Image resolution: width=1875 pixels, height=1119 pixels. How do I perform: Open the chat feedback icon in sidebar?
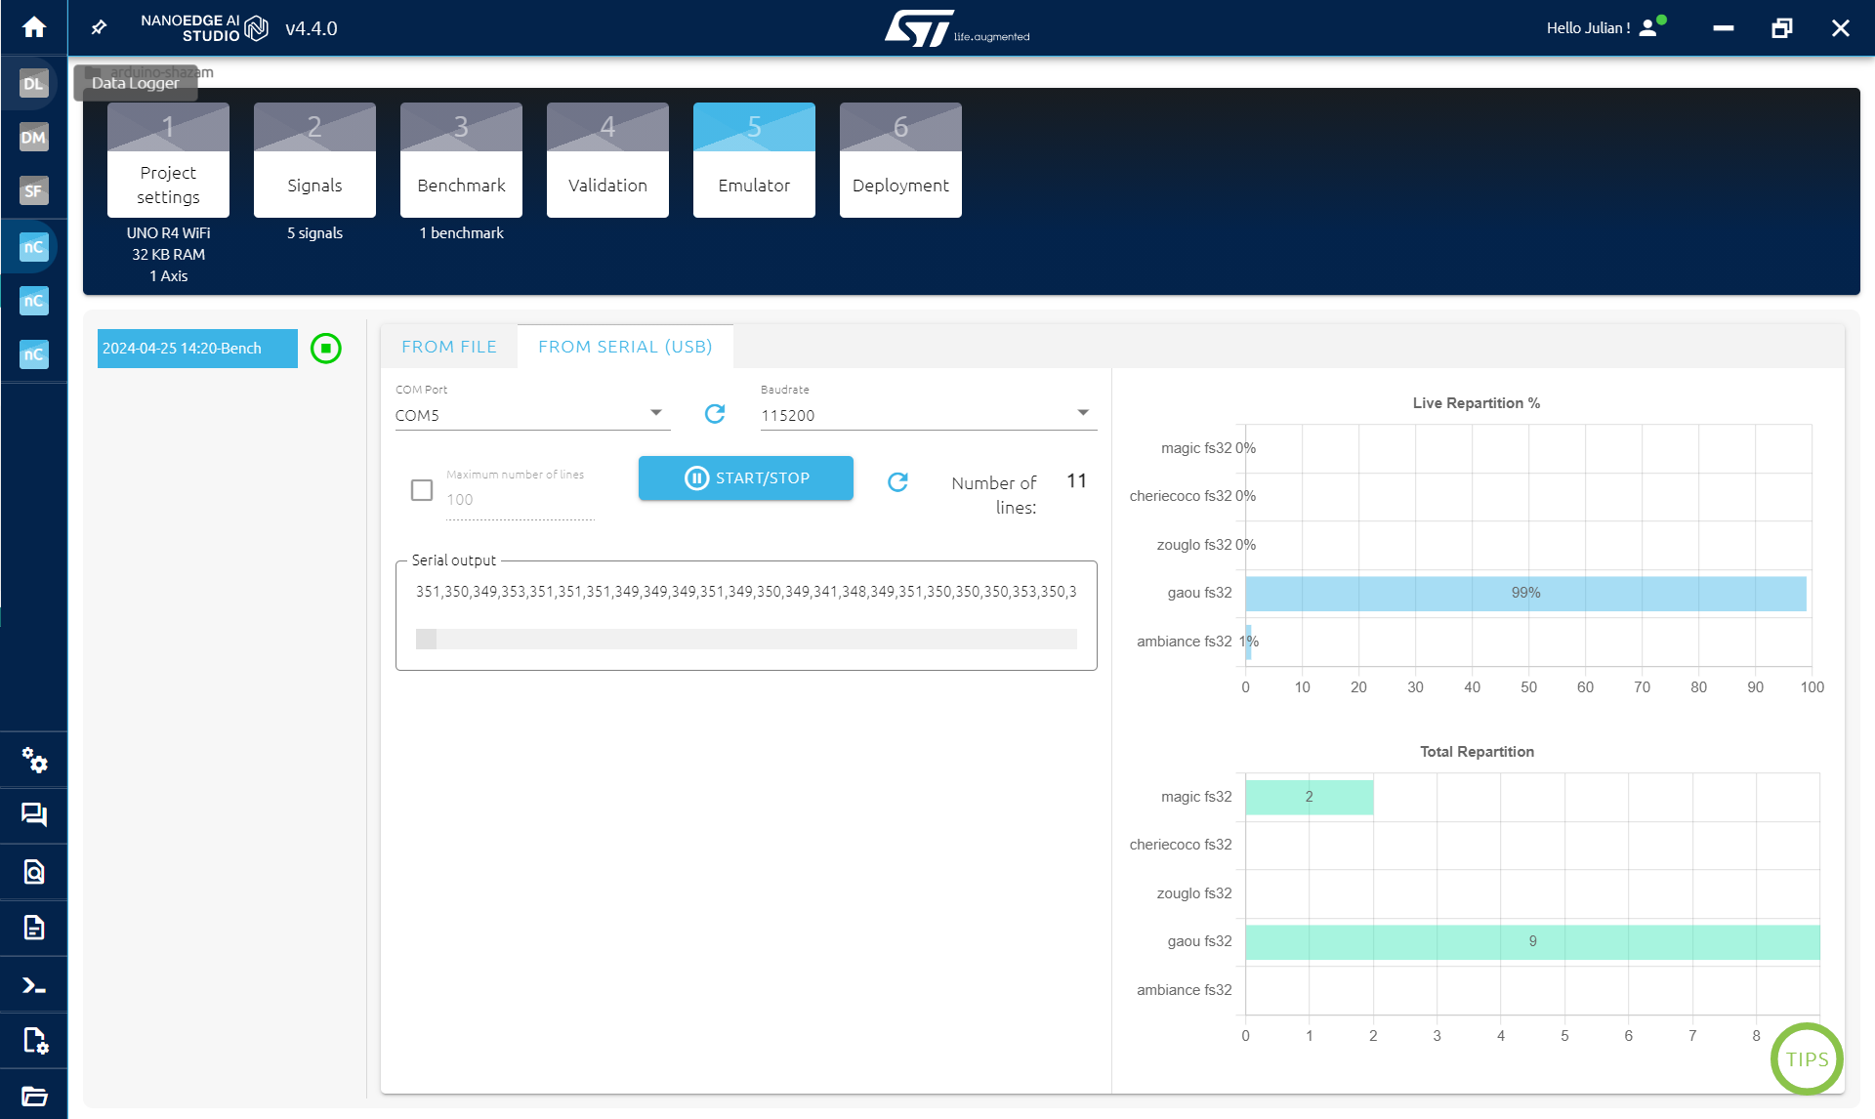tap(34, 814)
